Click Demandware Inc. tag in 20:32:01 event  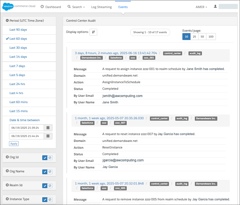[x=206, y=184]
